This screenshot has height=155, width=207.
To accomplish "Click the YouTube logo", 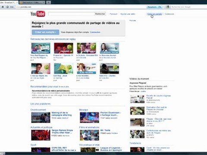I will coord(38,14).
